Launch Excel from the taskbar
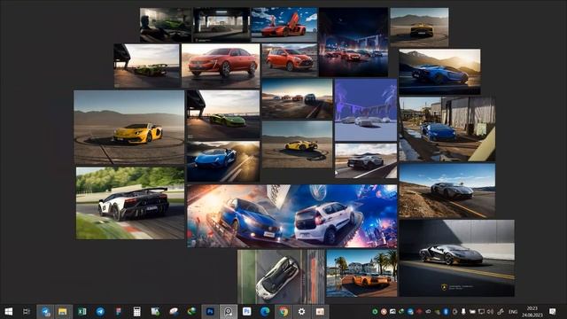 82,311
